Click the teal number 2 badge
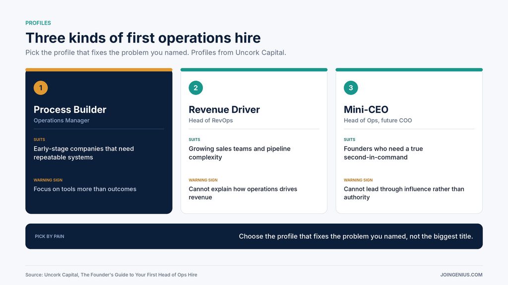This screenshot has height=285, width=508. (195, 88)
